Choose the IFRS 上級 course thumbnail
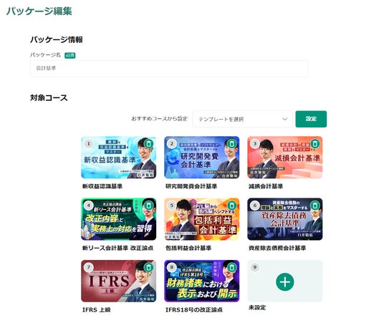The width and height of the screenshot is (384, 318). point(118,281)
